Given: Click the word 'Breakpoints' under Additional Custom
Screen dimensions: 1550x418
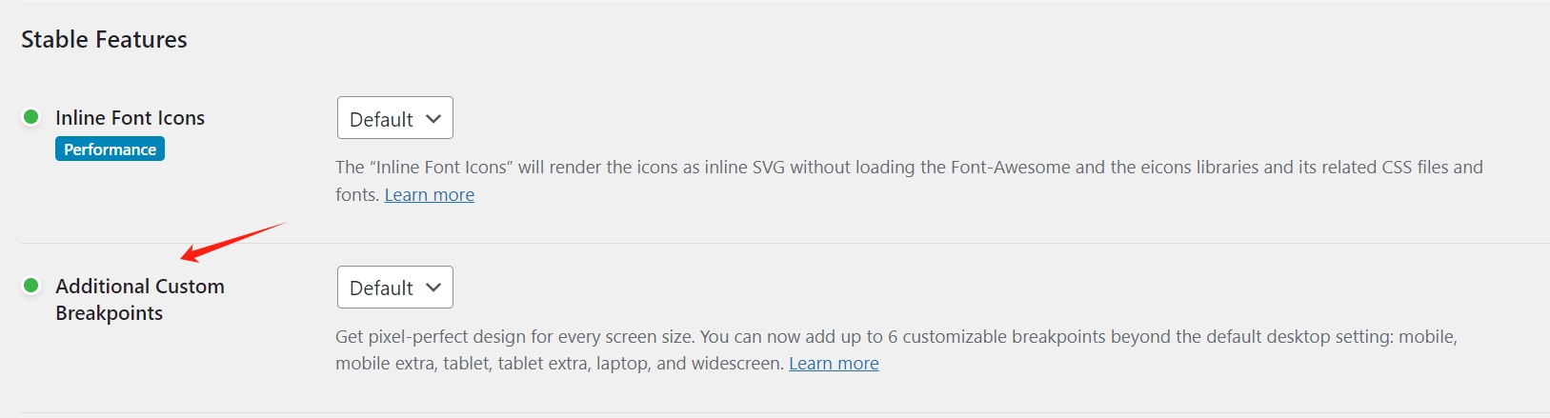Looking at the screenshot, I should (x=110, y=313).
